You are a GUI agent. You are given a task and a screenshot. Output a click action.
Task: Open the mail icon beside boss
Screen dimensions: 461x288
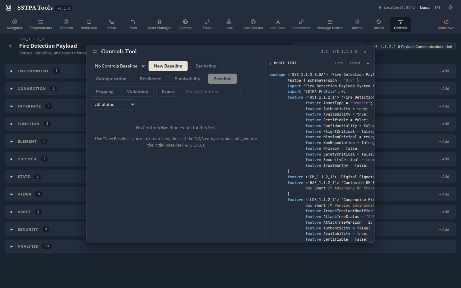click(x=437, y=7)
